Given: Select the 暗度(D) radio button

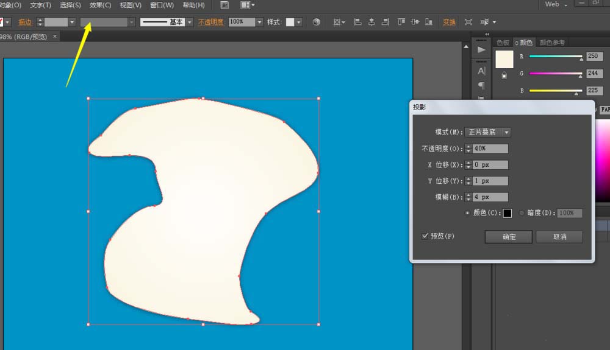Looking at the screenshot, I should (522, 213).
